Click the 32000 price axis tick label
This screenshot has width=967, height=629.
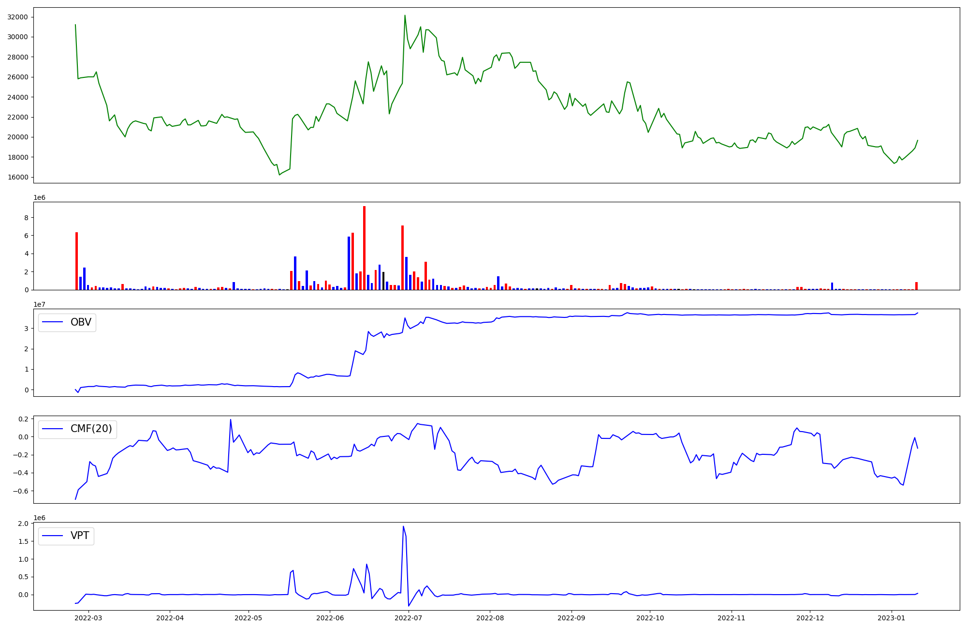point(18,17)
